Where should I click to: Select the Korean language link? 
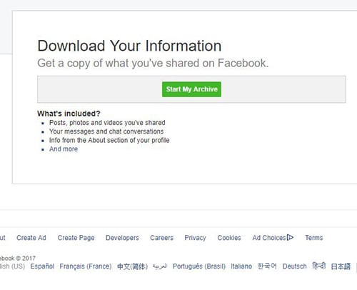(x=267, y=266)
